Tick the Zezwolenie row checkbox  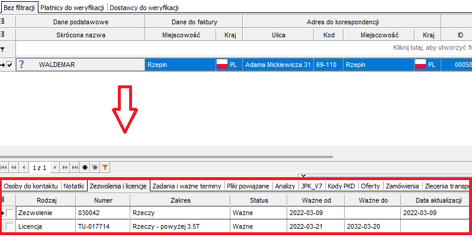point(9,212)
